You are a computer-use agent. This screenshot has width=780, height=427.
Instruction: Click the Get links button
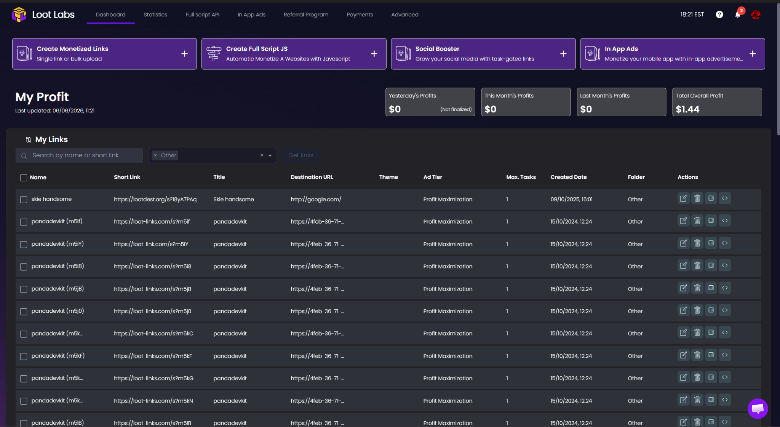(300, 155)
